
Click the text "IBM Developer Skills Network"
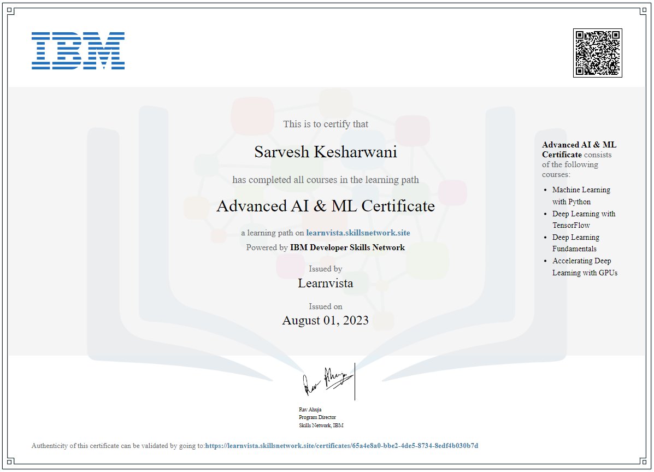pos(347,247)
